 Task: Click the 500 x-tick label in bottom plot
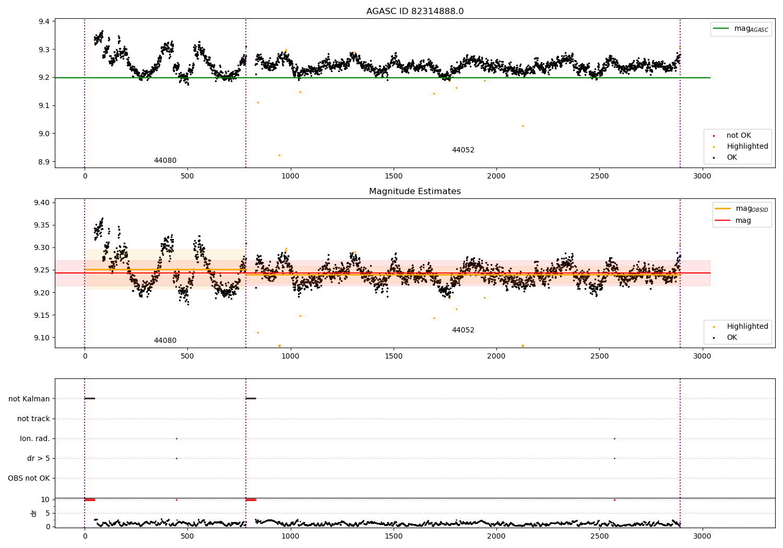pyautogui.click(x=187, y=535)
